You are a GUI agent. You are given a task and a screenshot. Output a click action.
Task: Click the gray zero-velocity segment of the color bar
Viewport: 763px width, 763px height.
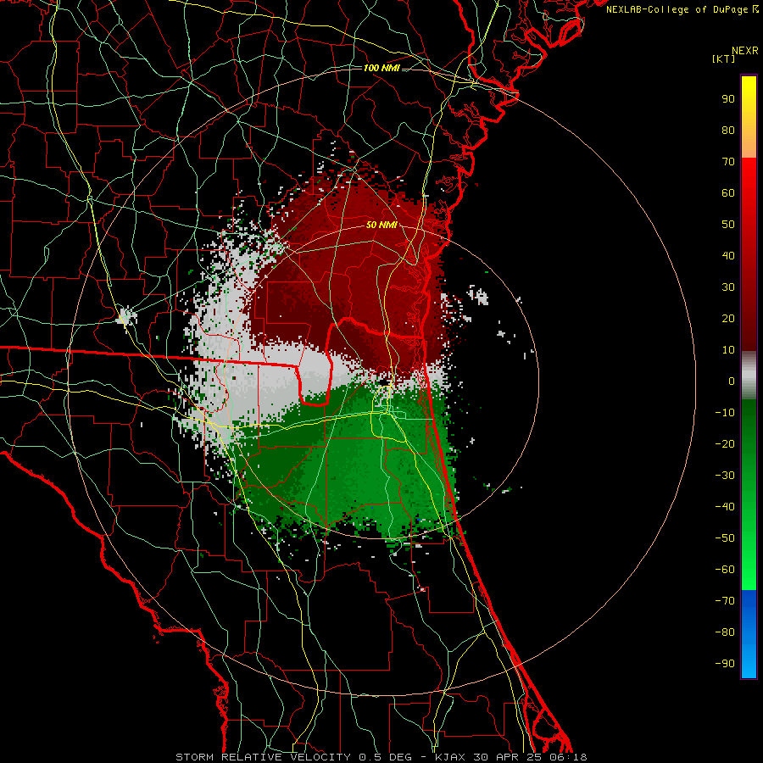point(749,376)
